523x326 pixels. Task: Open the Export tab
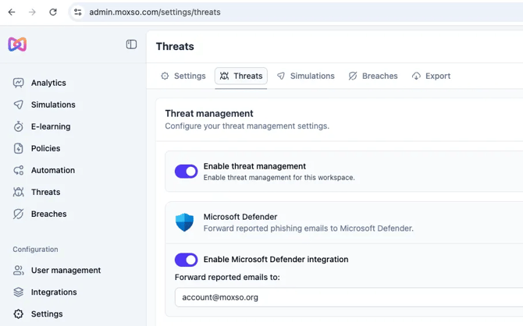pos(431,76)
